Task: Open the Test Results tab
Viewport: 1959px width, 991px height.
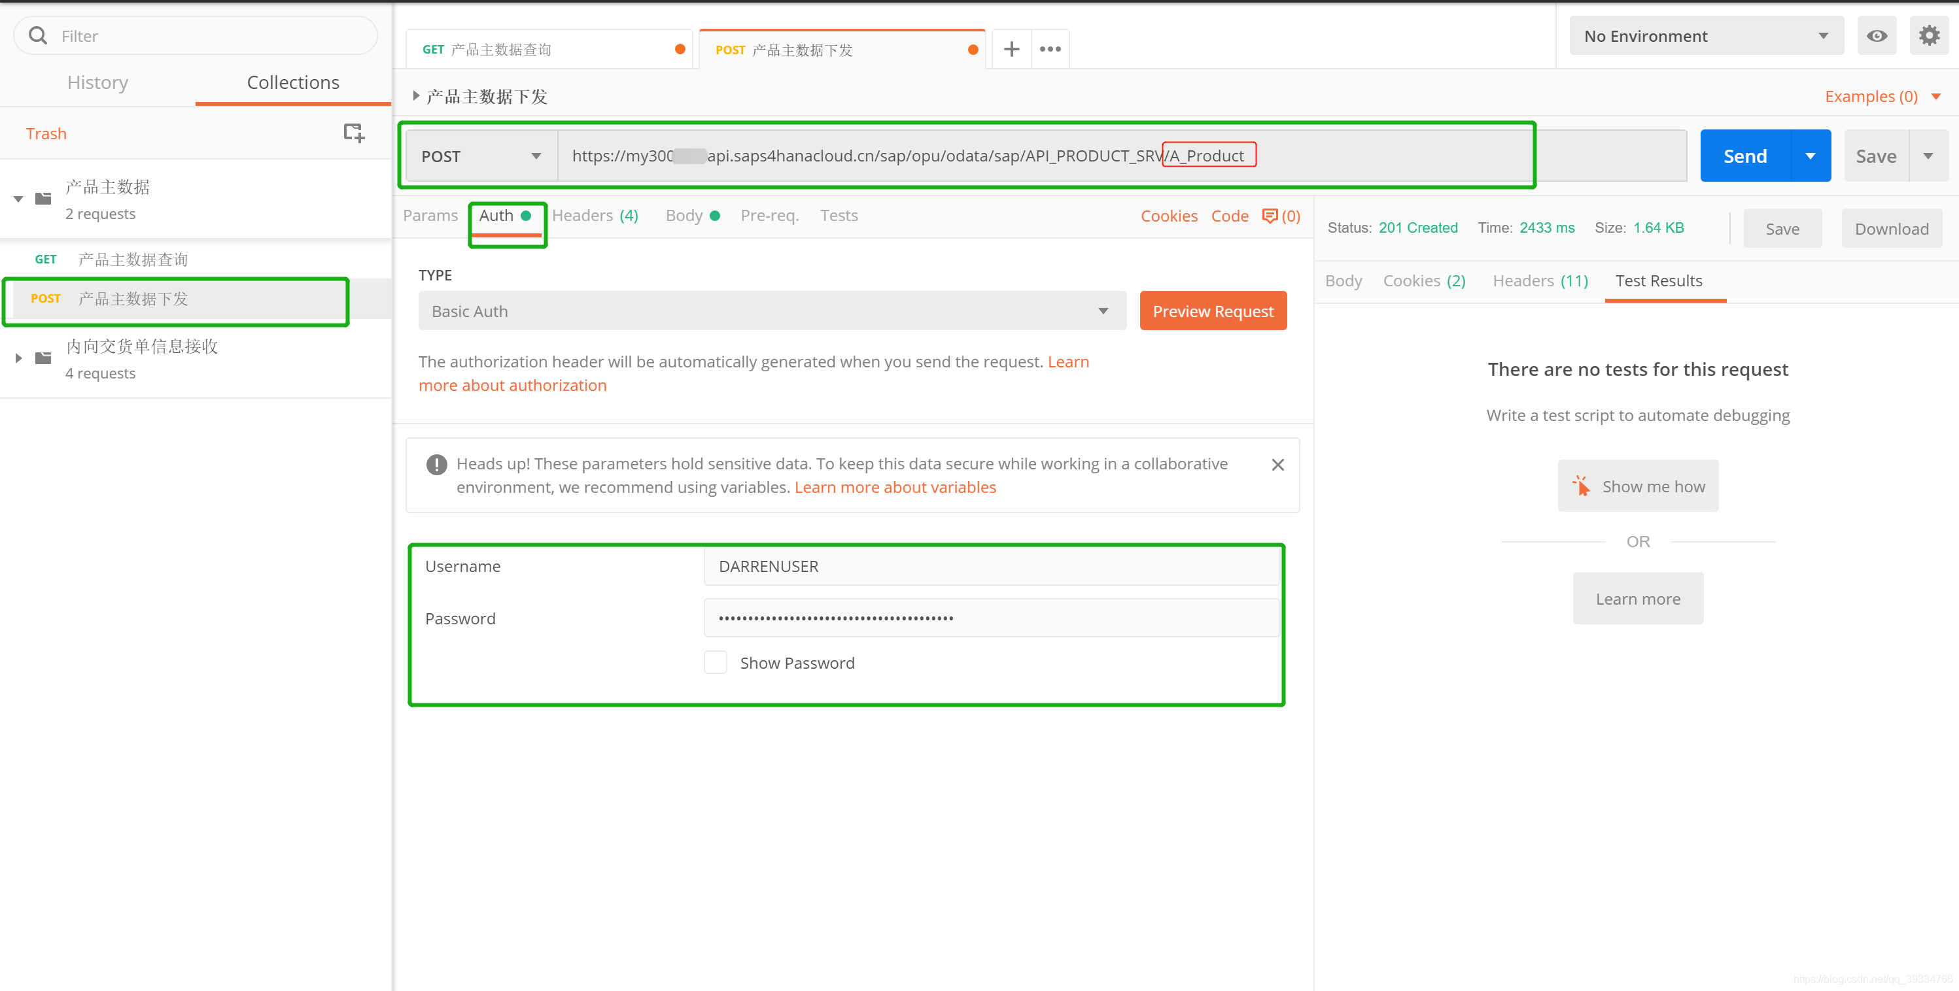Action: tap(1659, 281)
